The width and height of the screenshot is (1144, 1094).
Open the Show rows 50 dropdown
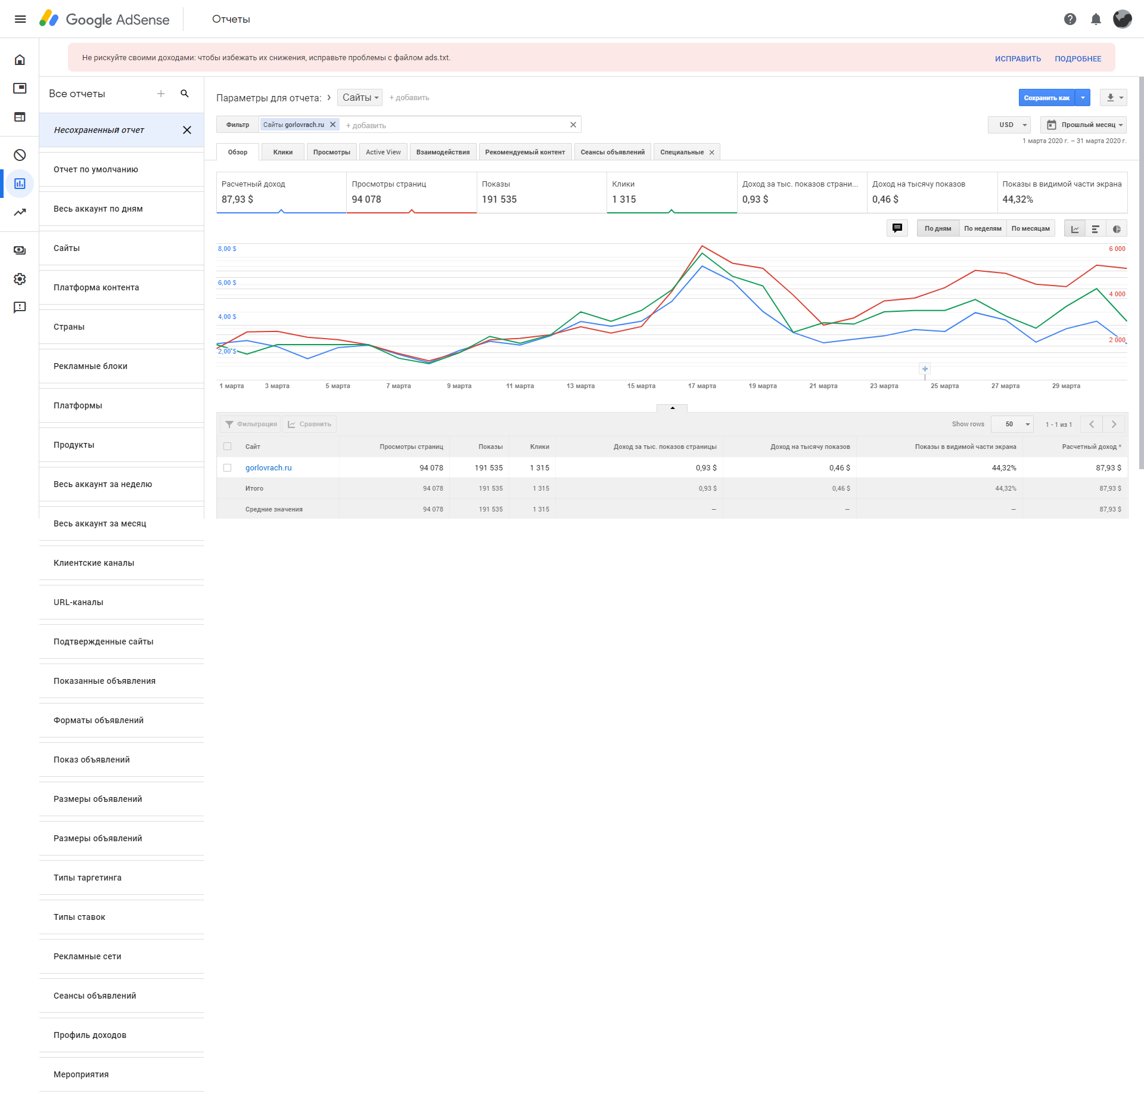1012,424
